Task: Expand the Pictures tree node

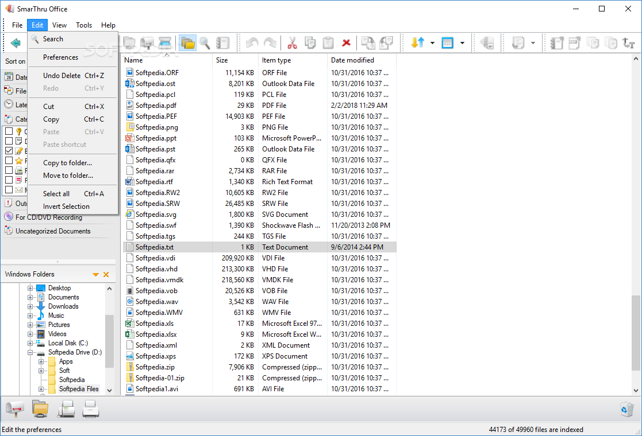Action: tap(30, 325)
